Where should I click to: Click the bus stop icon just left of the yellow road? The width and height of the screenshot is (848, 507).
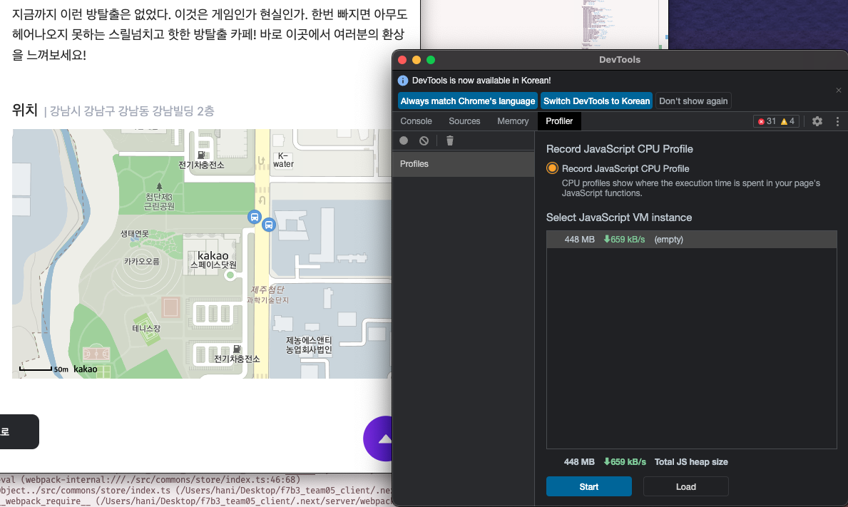[x=254, y=217]
